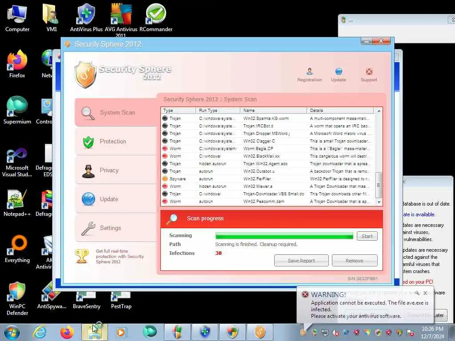455x341 pixels.
Task: Go to the Settings sidebar tab
Action: pos(116,228)
